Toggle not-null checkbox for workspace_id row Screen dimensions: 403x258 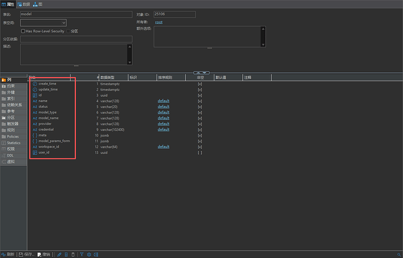(x=200, y=147)
